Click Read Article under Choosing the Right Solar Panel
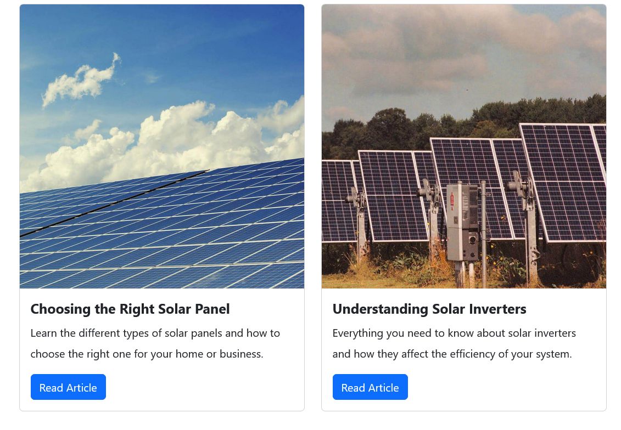Viewport: 621px width, 430px height. [x=68, y=387]
